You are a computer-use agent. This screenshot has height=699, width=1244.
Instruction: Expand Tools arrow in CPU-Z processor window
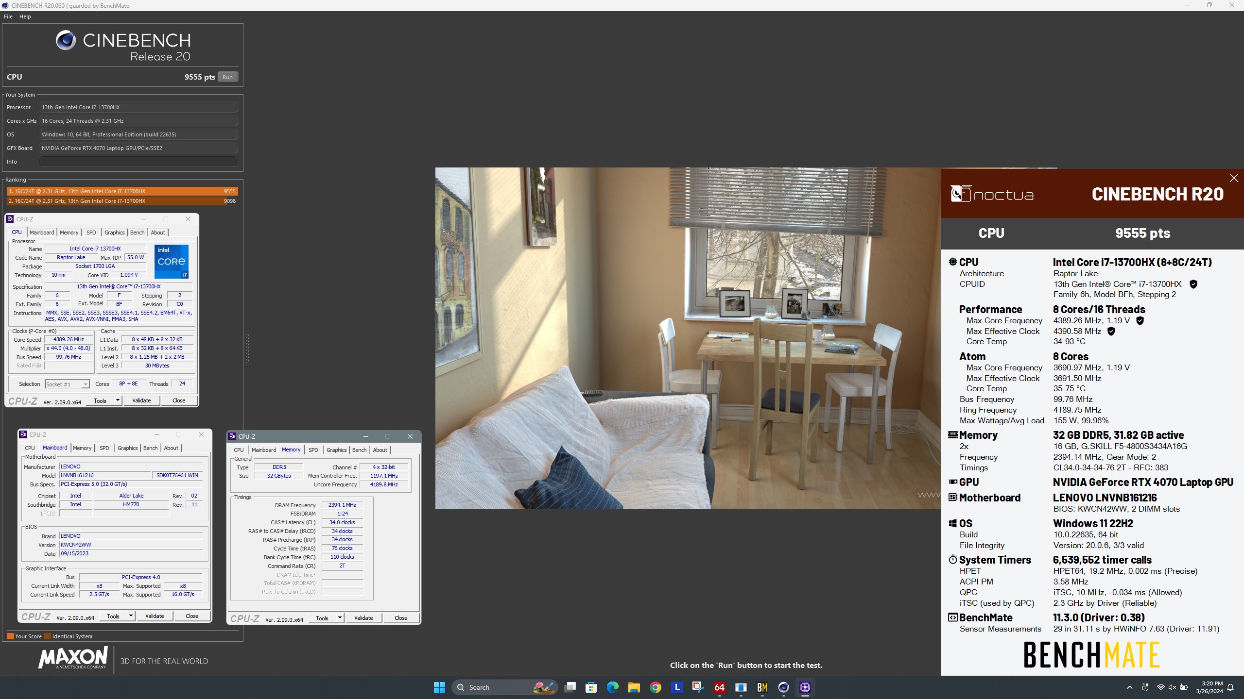click(117, 400)
